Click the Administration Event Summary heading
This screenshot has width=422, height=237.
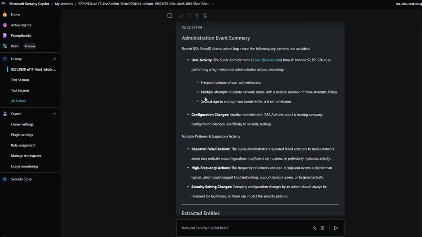216,38
